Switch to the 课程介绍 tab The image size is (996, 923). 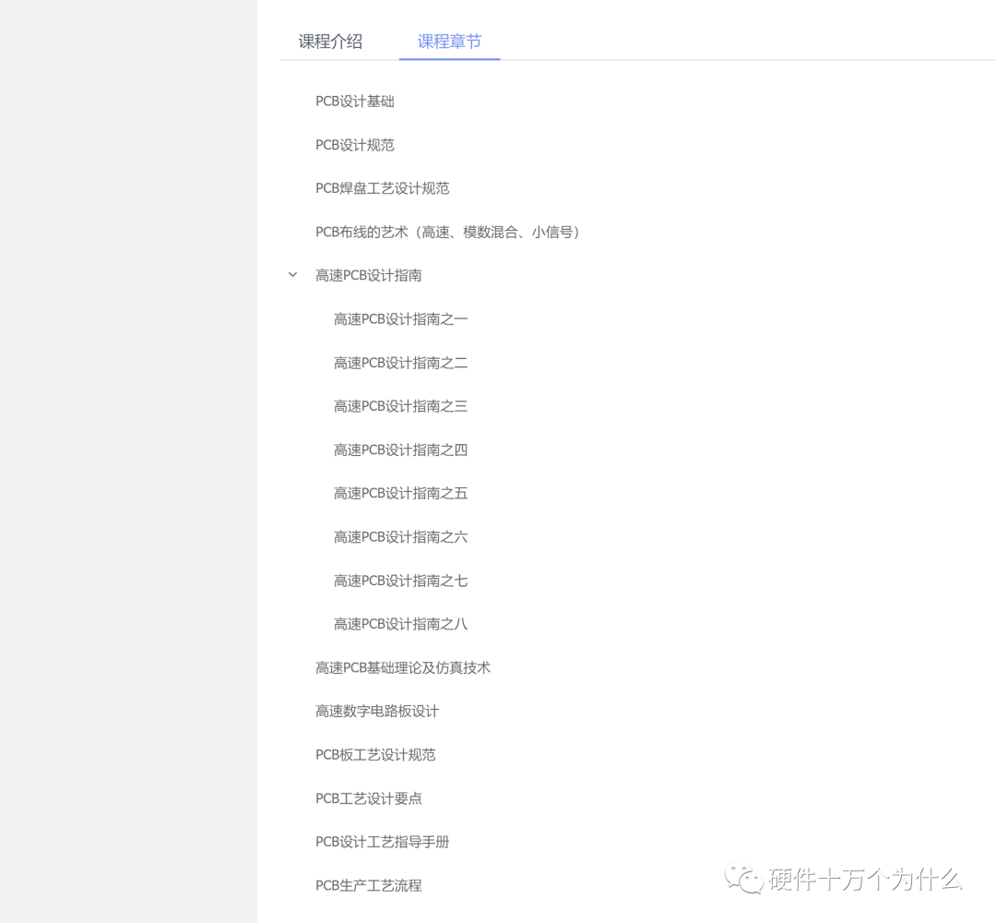(330, 42)
